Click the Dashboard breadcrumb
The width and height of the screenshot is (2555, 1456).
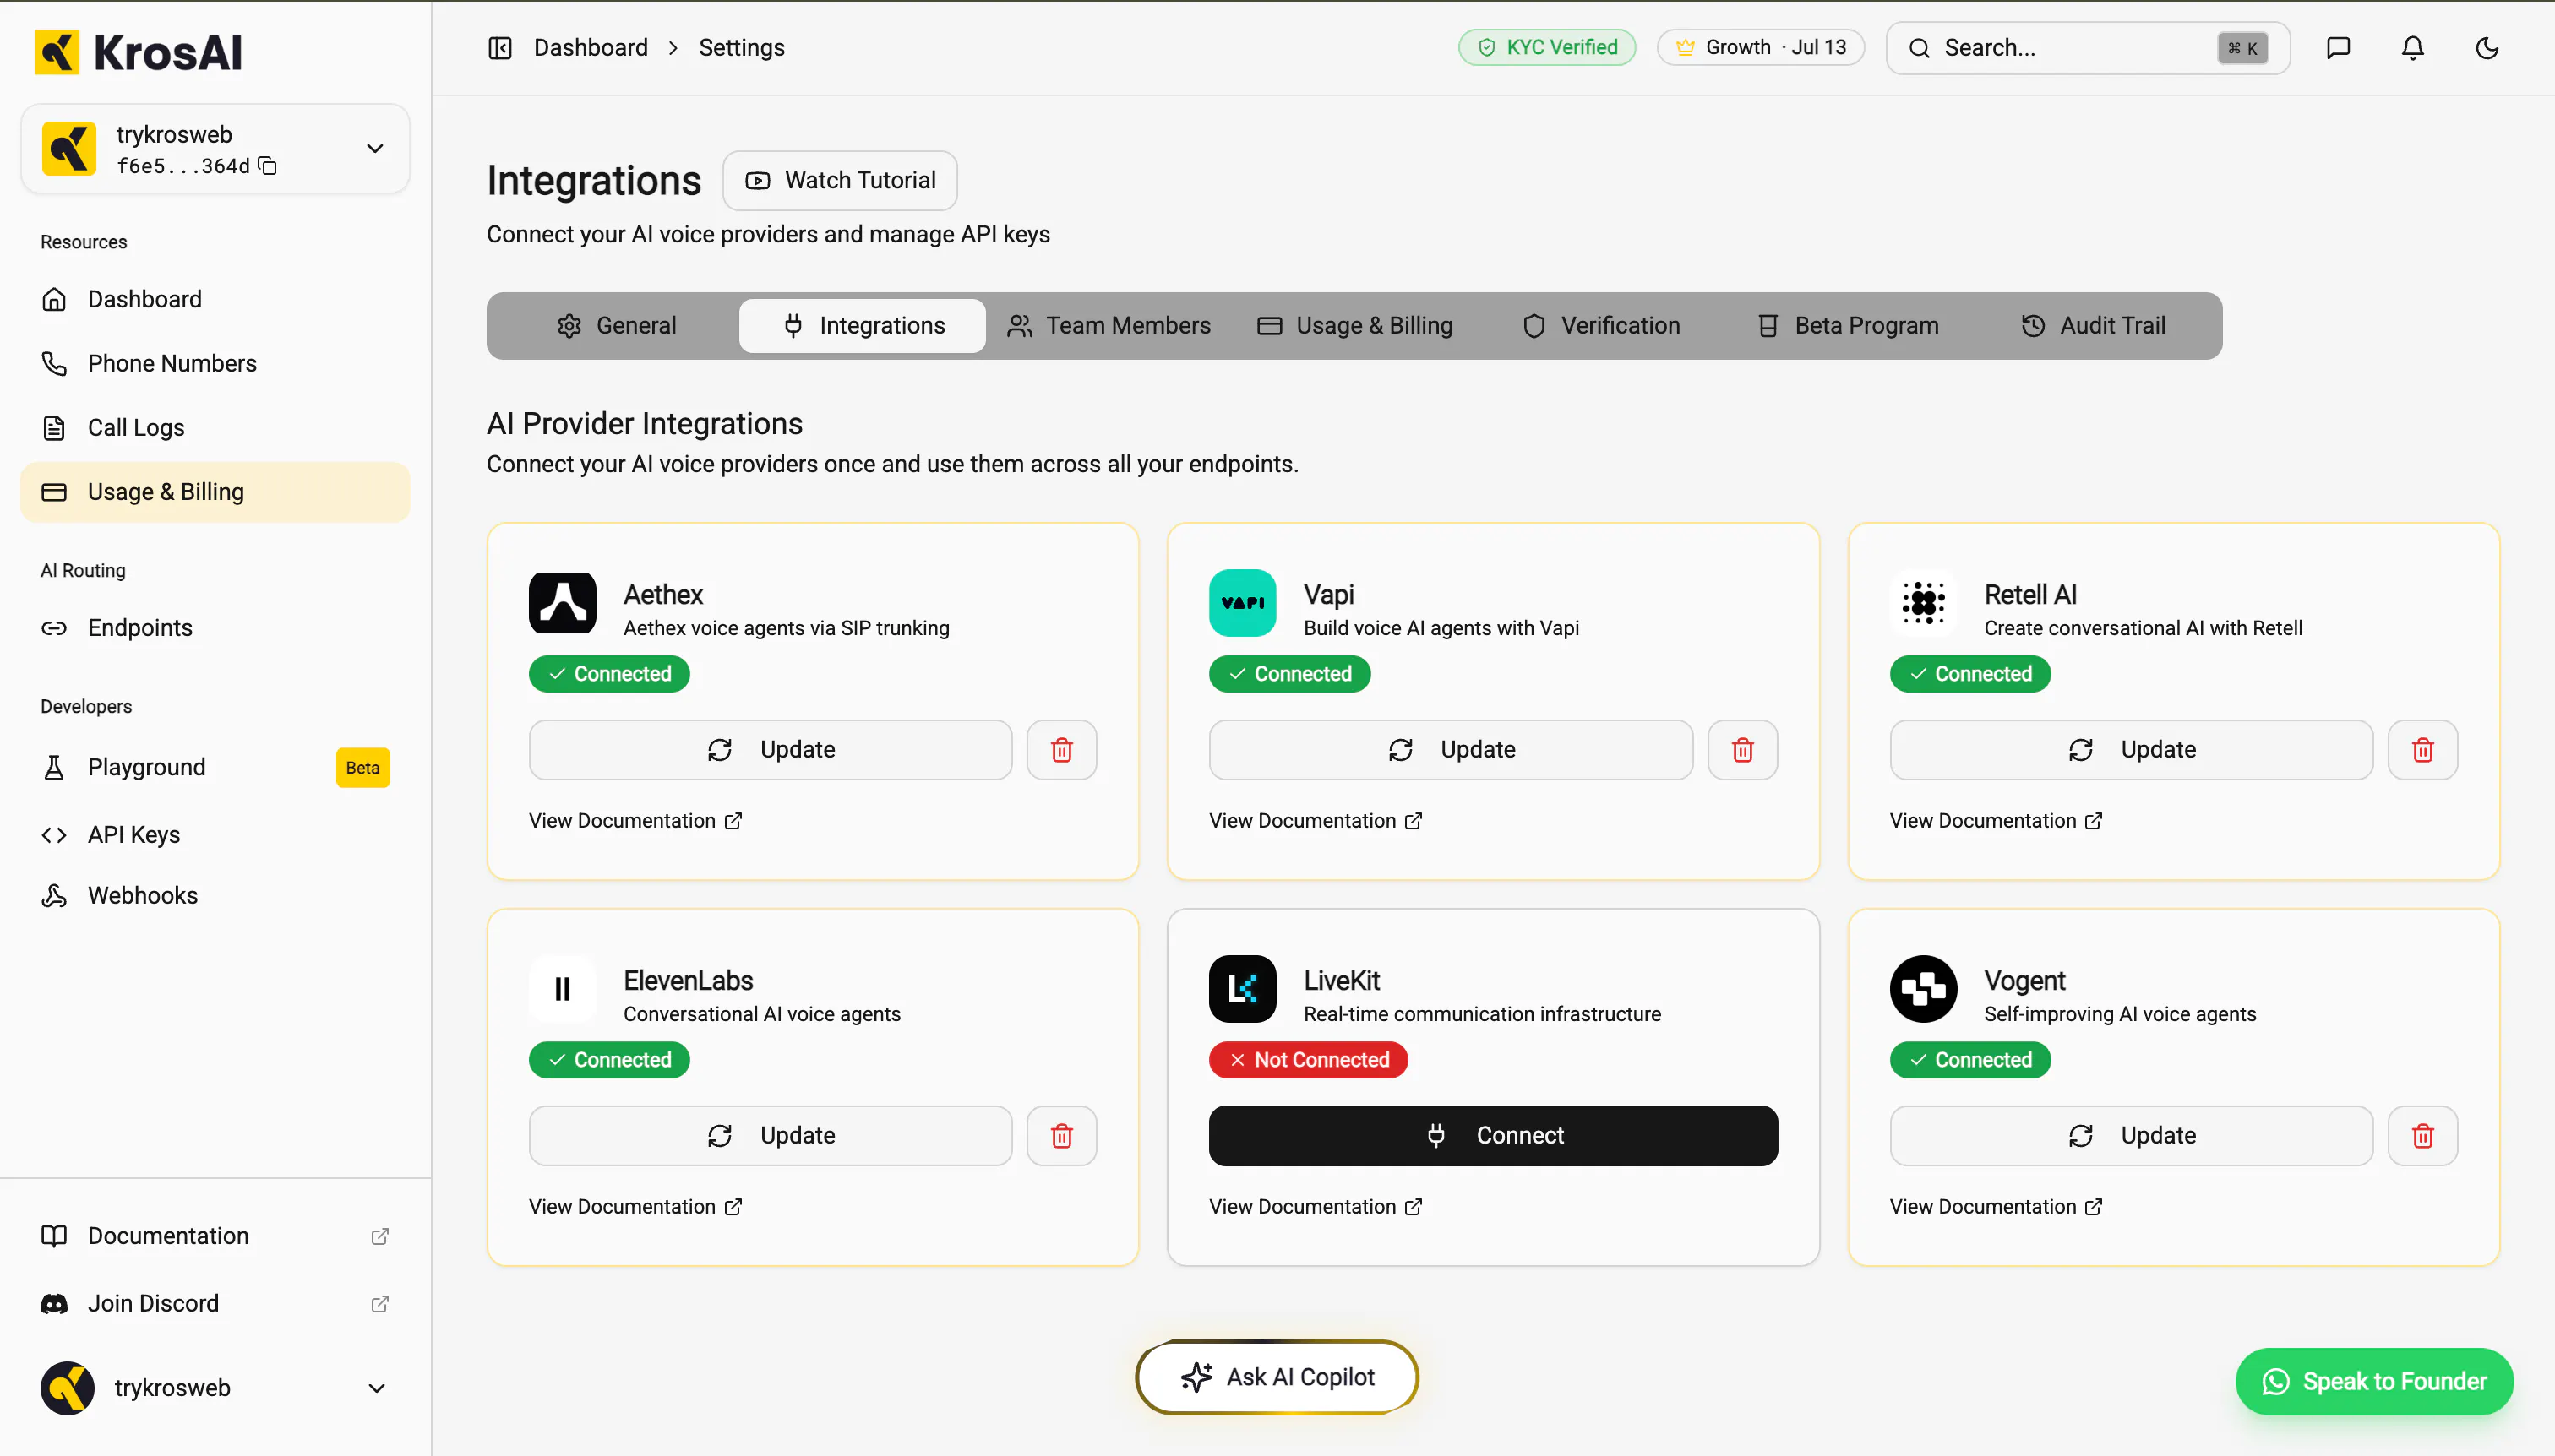tap(591, 48)
